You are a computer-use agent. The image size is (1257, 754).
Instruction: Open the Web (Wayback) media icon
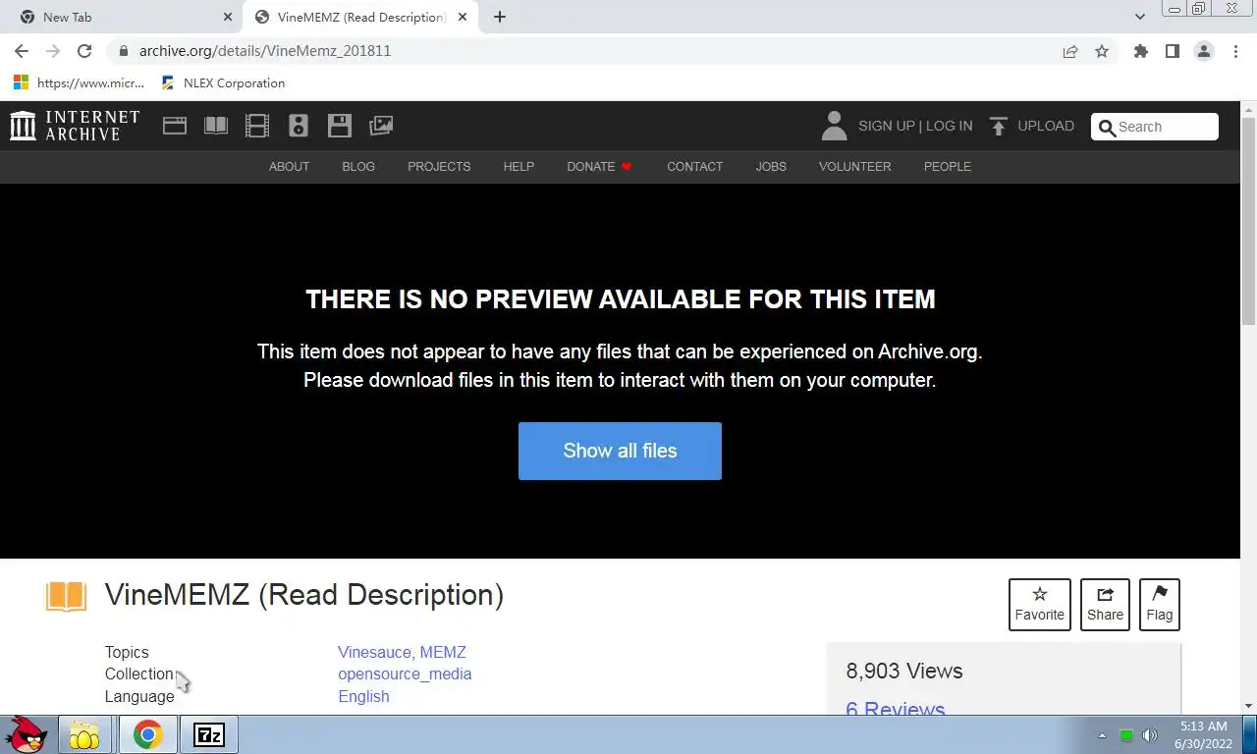point(175,126)
